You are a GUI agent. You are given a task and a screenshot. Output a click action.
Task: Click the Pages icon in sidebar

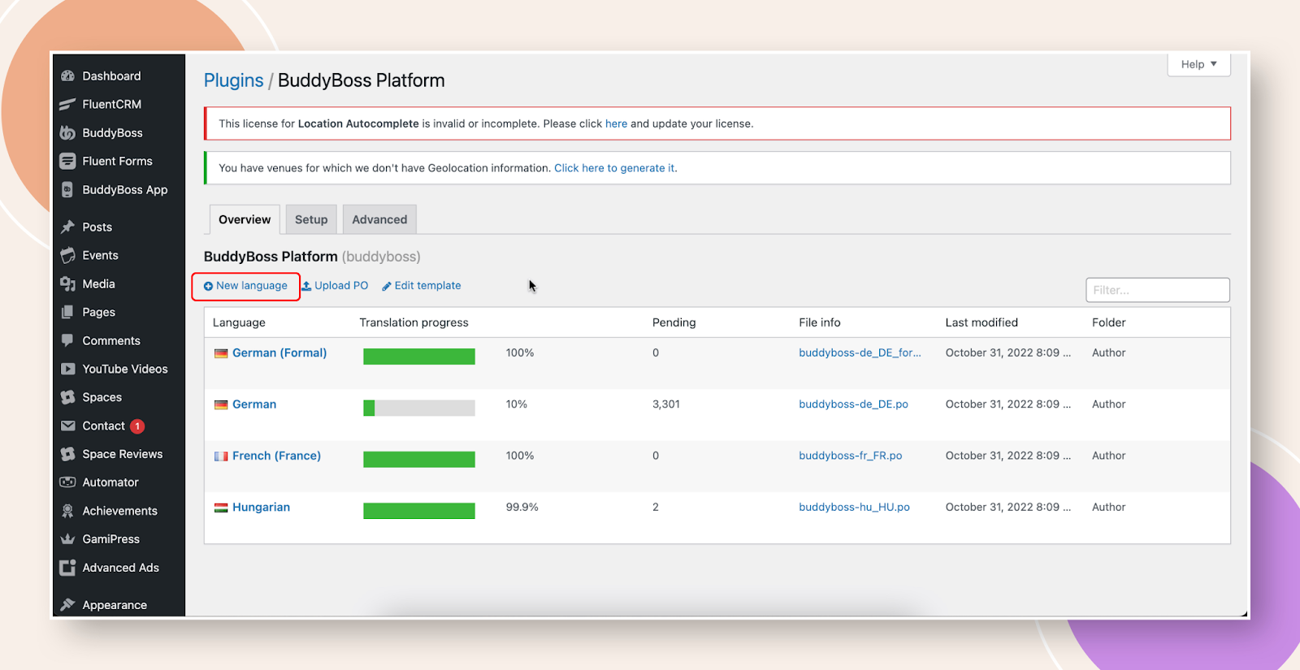tap(68, 313)
